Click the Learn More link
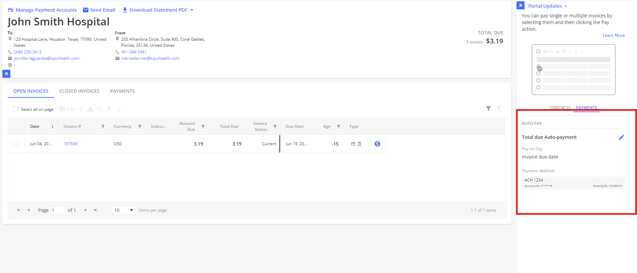The height and width of the screenshot is (273, 637). (x=614, y=35)
